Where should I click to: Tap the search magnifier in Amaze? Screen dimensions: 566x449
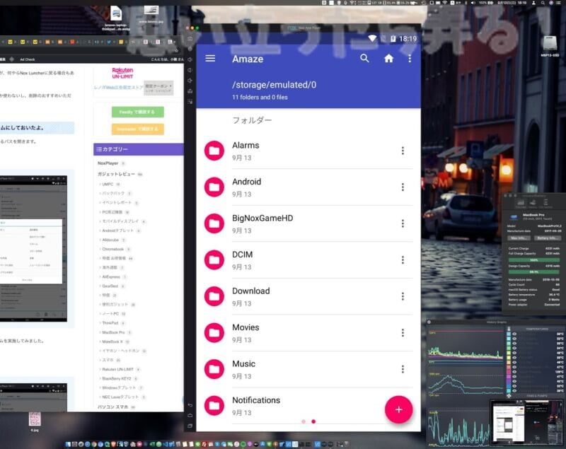pyautogui.click(x=364, y=58)
